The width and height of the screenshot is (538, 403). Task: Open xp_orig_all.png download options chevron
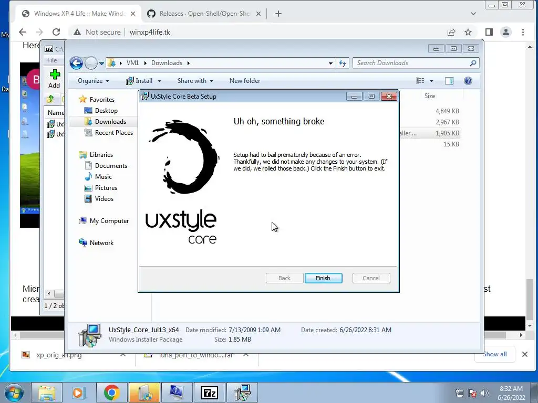tap(123, 355)
